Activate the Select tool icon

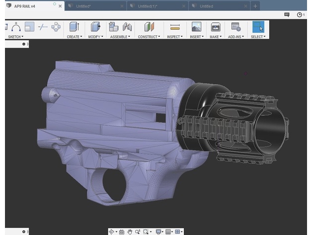coord(258,27)
